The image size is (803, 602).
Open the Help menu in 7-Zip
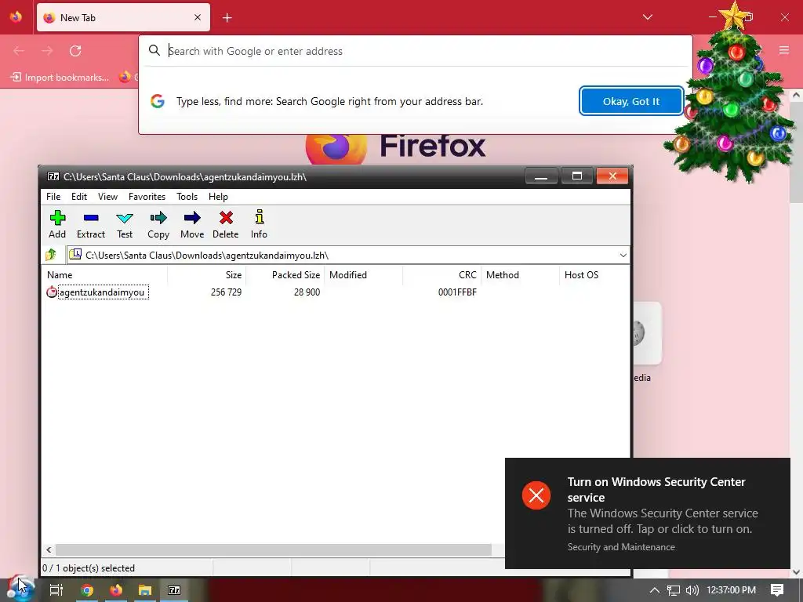[x=218, y=197]
